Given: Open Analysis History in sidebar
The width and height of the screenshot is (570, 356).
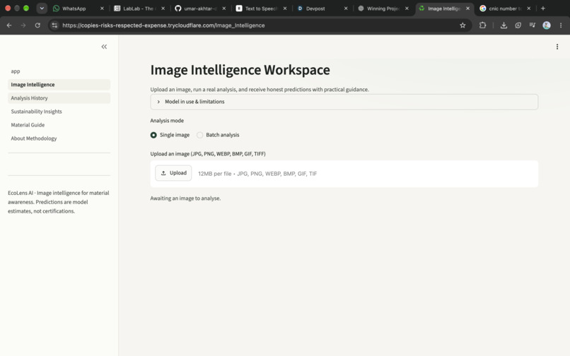Looking at the screenshot, I should pyautogui.click(x=59, y=98).
